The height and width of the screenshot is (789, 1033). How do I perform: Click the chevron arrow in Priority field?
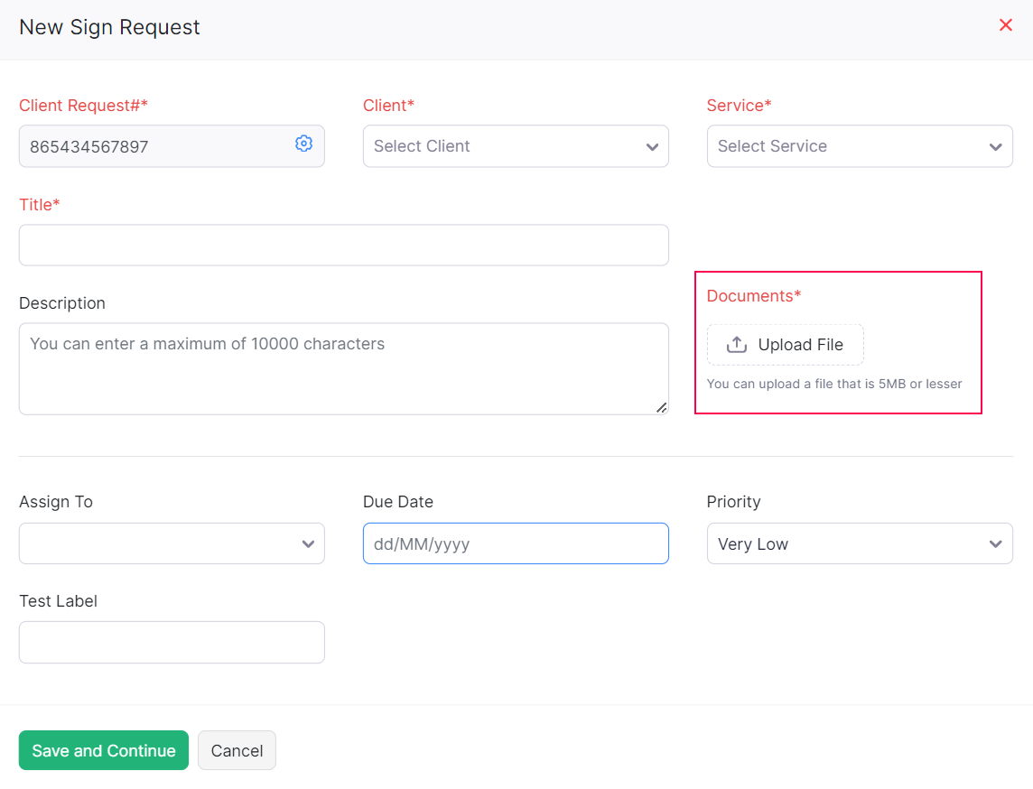[995, 544]
